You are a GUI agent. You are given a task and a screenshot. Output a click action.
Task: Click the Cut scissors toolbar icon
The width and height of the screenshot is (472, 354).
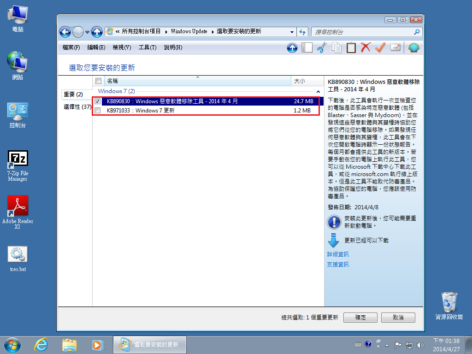pyautogui.click(x=322, y=47)
